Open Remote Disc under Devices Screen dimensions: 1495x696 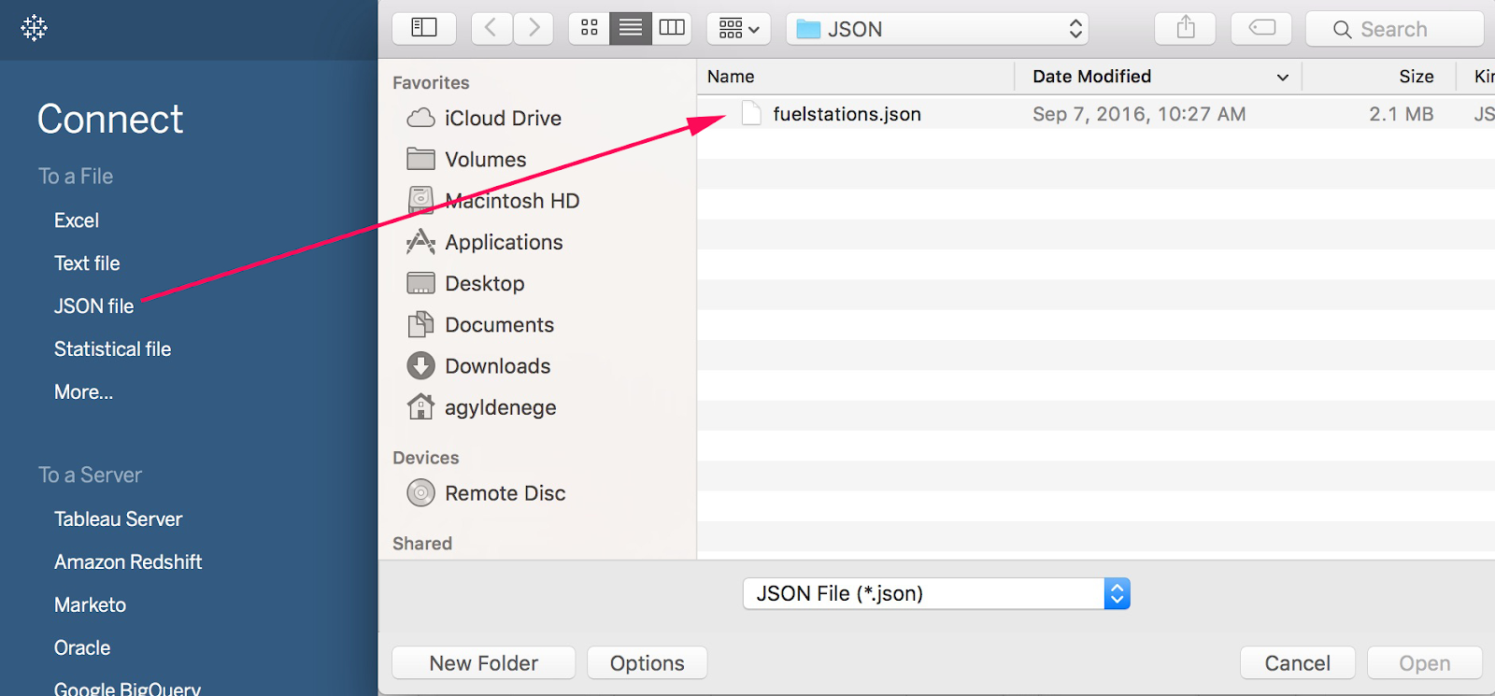[x=505, y=492]
